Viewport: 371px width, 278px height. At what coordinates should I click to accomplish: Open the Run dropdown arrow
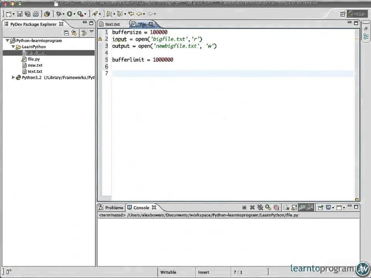point(74,14)
